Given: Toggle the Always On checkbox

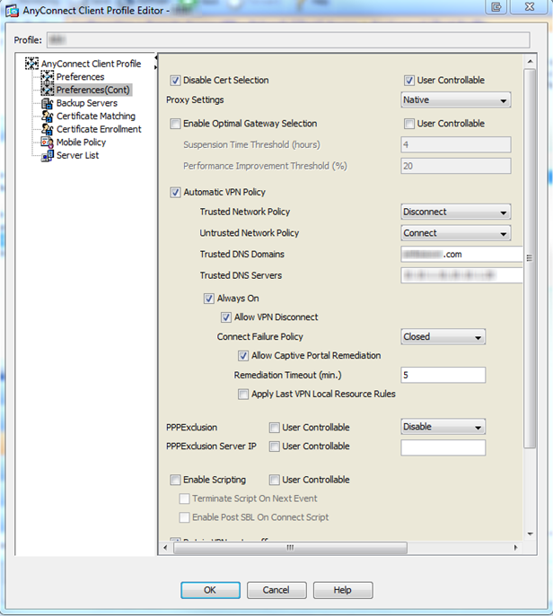Looking at the screenshot, I should point(209,299).
